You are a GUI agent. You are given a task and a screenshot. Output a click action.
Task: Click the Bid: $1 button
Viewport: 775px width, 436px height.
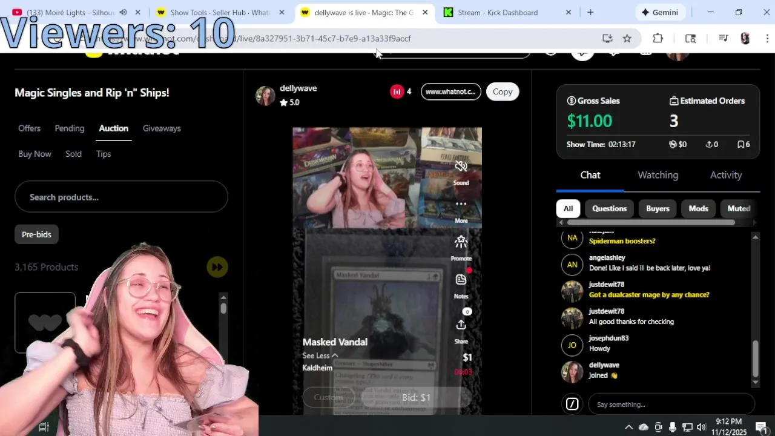tap(416, 398)
